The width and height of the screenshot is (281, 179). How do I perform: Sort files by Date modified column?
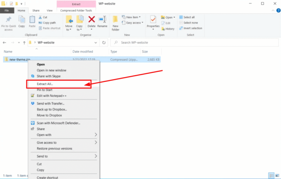pos(83,52)
